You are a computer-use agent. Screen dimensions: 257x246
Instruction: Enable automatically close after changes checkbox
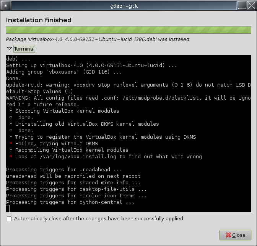tap(9, 219)
